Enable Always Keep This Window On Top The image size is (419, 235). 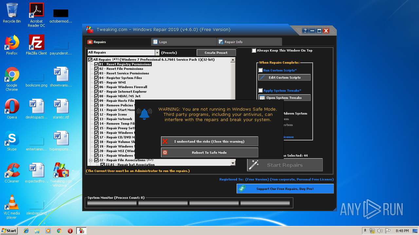pyautogui.click(x=254, y=51)
